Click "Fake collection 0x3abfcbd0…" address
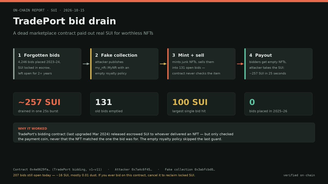328x184 pixels. tap(190, 170)
